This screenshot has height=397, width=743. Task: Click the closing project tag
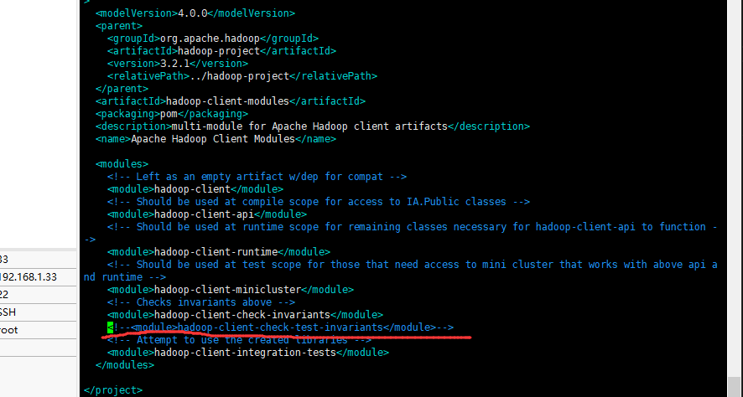tap(113, 390)
